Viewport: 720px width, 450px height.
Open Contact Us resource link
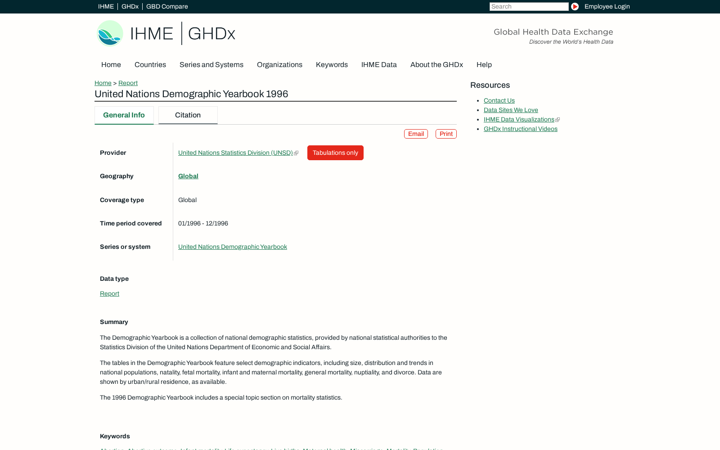point(499,101)
